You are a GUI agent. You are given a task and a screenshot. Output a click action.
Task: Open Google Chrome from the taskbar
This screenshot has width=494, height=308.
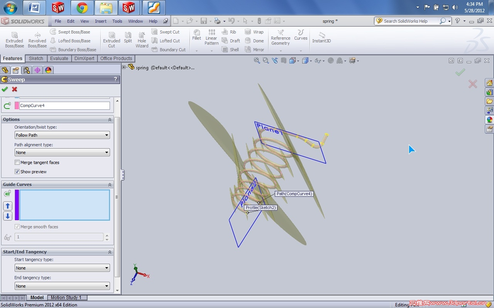coord(82,7)
